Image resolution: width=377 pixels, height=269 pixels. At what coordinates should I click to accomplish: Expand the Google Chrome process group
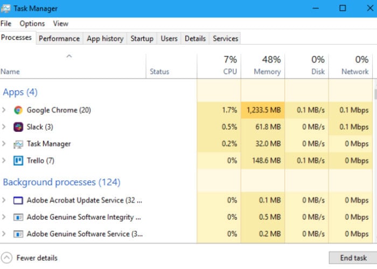coord(4,110)
